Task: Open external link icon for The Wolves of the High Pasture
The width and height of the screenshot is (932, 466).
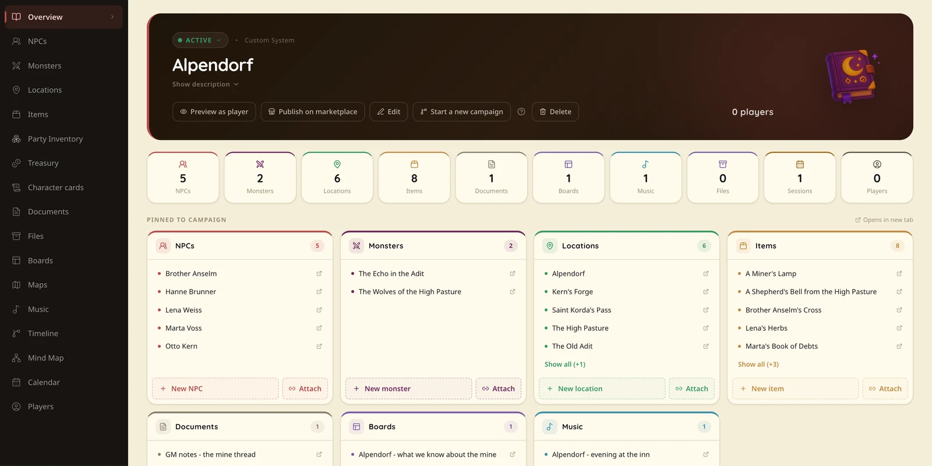Action: (x=513, y=291)
